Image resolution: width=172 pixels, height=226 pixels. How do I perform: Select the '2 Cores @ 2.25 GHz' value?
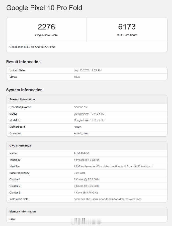86,180
